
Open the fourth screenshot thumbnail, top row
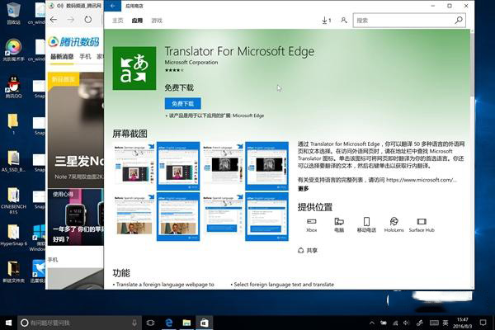[266, 166]
